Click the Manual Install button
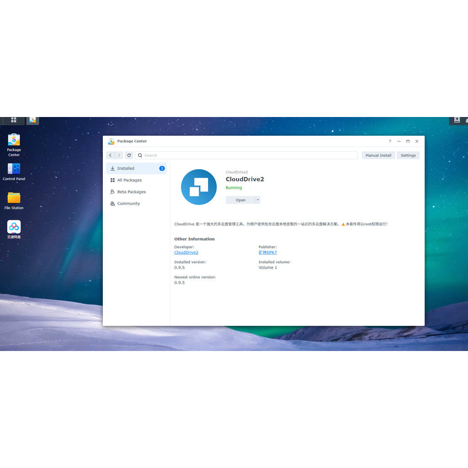468x468 pixels. pos(378,155)
